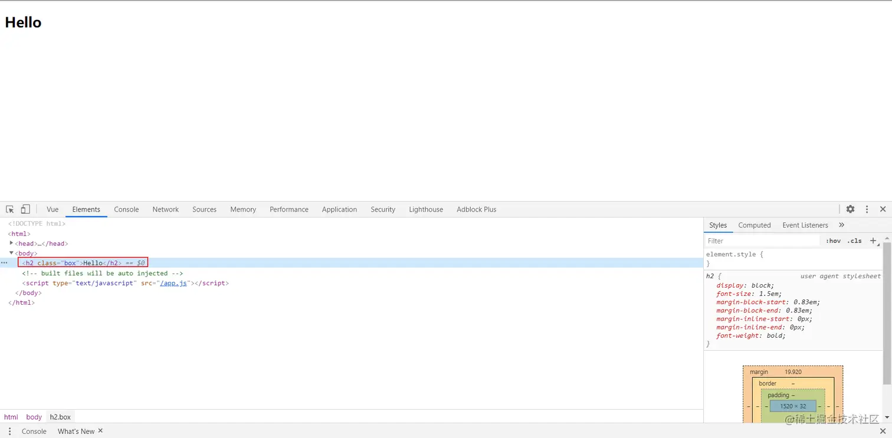Select the What's New drawer tab
The width and height of the screenshot is (892, 438).
(x=76, y=431)
